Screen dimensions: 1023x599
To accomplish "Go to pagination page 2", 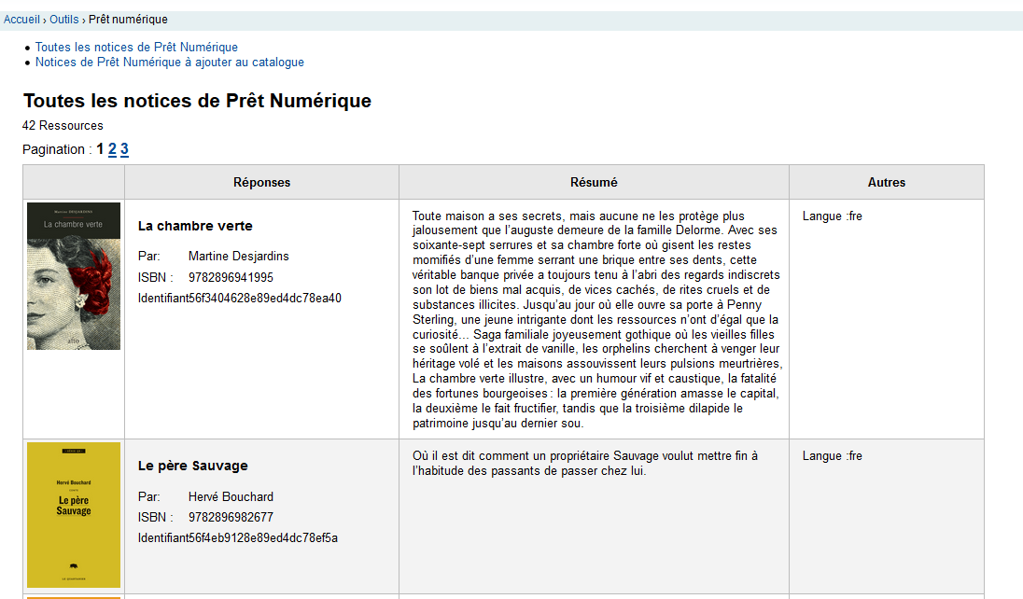I will pos(112,149).
